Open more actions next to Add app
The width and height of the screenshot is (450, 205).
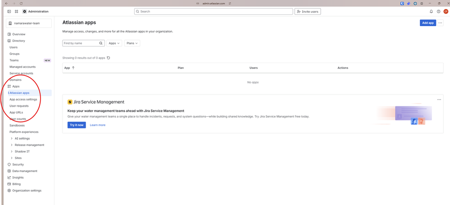[441, 23]
